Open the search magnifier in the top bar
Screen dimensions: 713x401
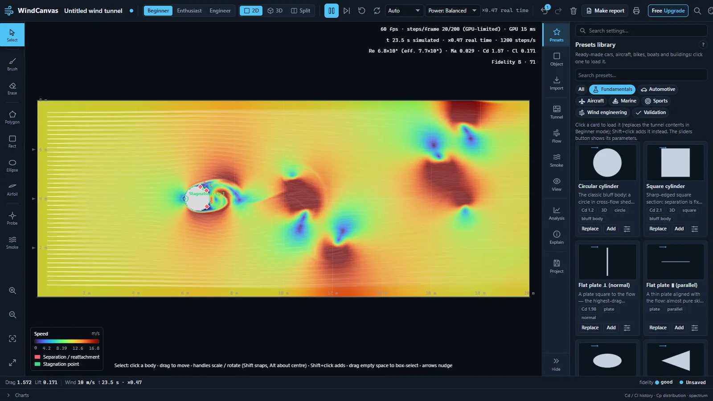[697, 11]
